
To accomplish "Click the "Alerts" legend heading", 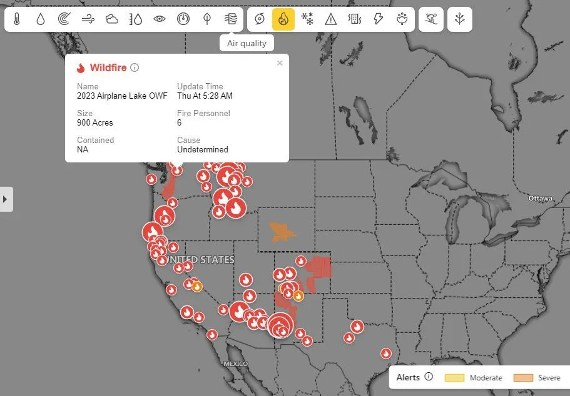I will point(408,377).
